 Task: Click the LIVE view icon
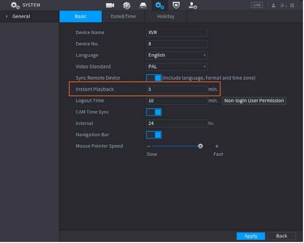click(257, 5)
